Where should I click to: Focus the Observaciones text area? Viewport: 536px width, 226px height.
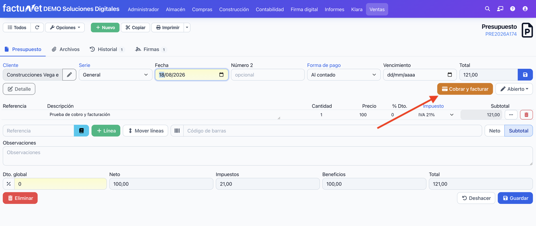pos(268,156)
